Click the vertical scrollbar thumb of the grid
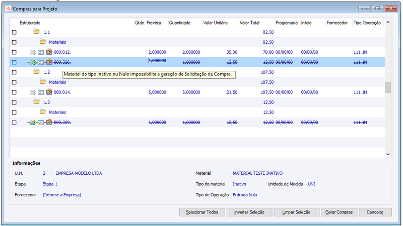 coord(388,87)
